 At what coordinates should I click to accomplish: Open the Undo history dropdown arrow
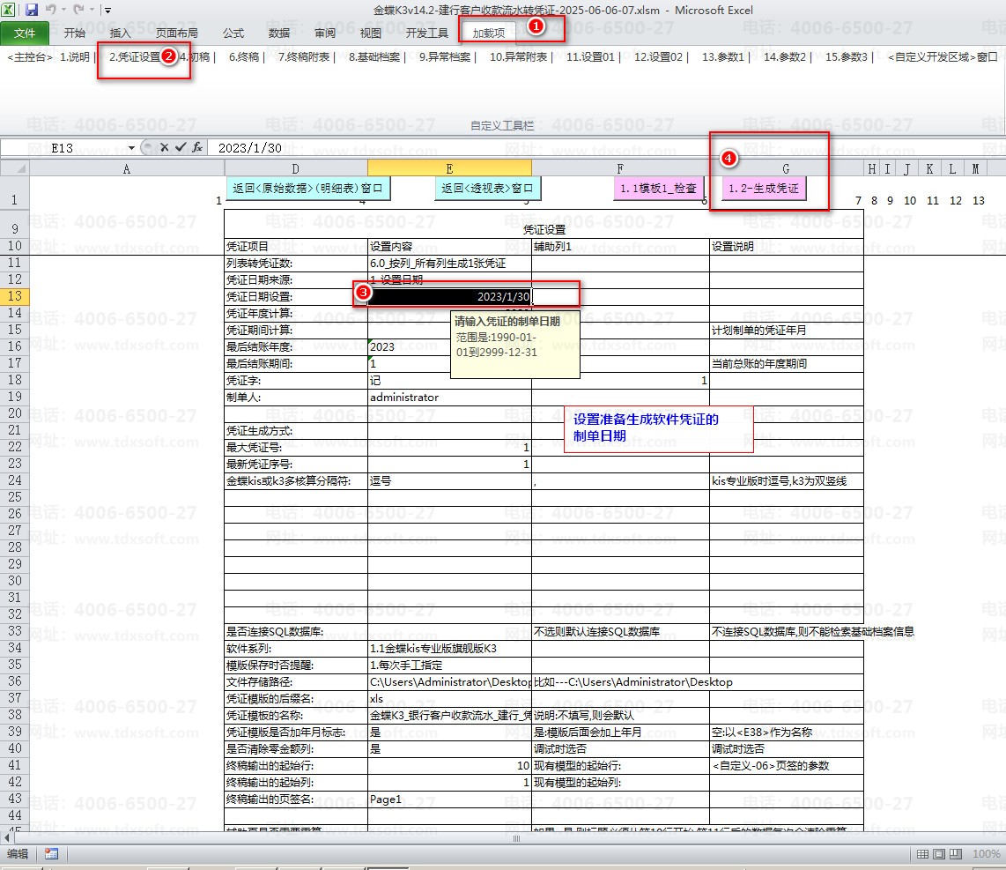point(64,11)
